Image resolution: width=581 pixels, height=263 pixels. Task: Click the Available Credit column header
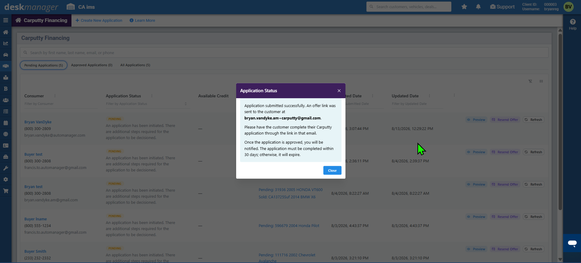point(213,96)
